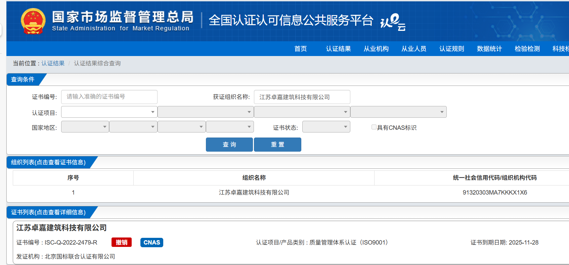
Task: Click the 国家市场监督管理总局 header title
Action: [123, 17]
